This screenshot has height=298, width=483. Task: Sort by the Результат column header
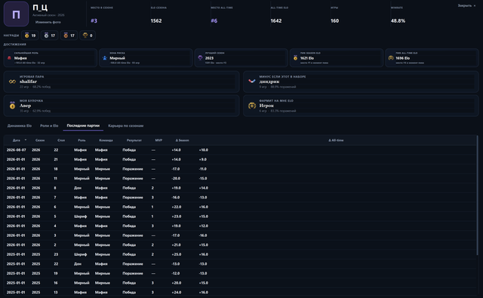(134, 140)
